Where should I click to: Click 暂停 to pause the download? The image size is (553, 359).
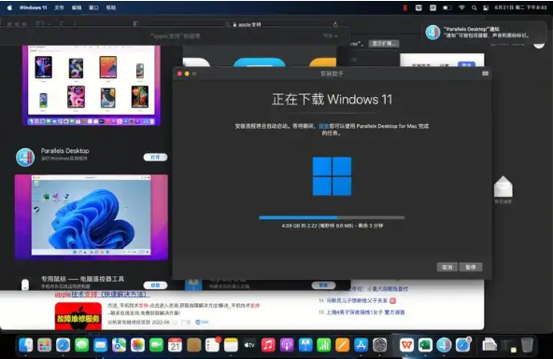tap(471, 267)
